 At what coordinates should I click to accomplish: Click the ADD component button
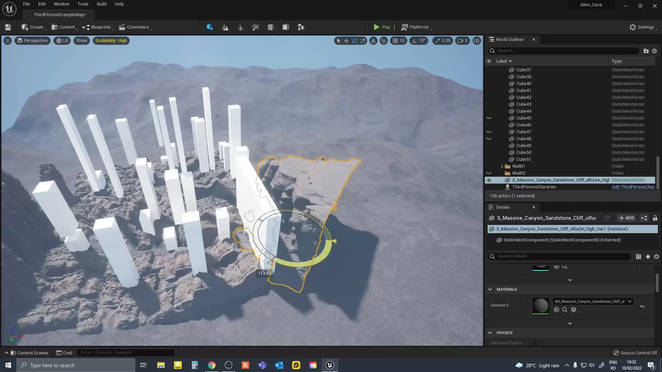(x=626, y=218)
